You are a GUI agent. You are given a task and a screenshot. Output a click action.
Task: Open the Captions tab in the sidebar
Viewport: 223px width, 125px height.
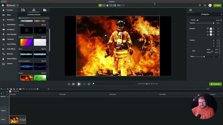tap(9, 64)
